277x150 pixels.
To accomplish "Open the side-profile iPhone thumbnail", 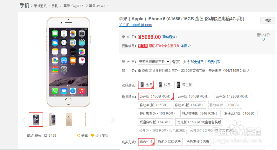I will (x=85, y=120).
